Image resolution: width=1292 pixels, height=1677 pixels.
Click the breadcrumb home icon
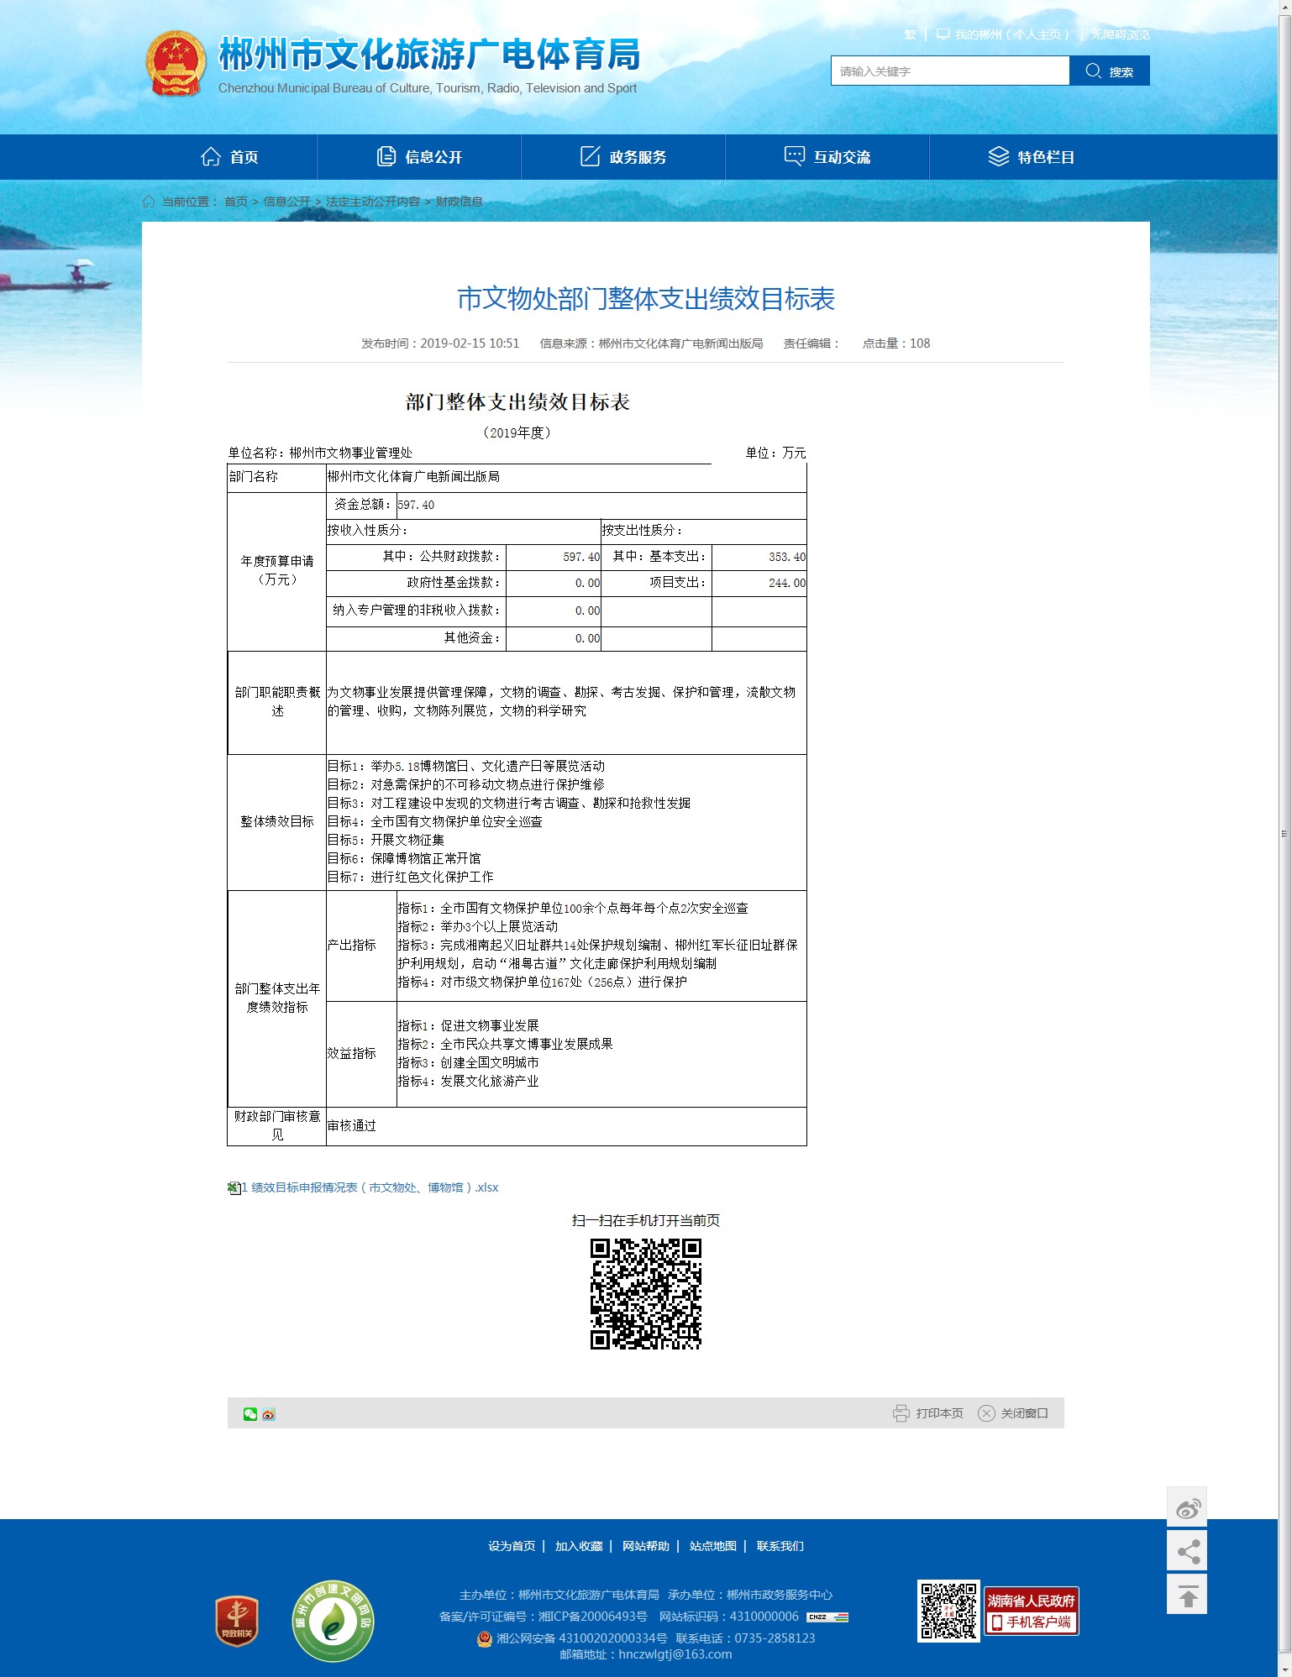(x=149, y=202)
